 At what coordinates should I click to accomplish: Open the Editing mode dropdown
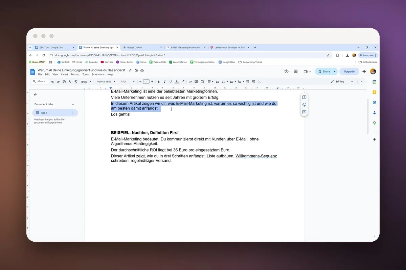click(342, 82)
